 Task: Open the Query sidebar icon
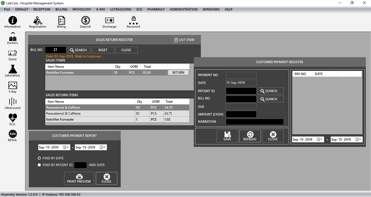pos(13,55)
